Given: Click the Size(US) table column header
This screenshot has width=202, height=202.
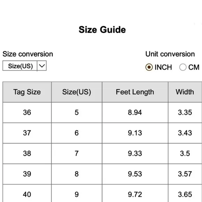Looking at the screenshot, I should coord(77,92).
